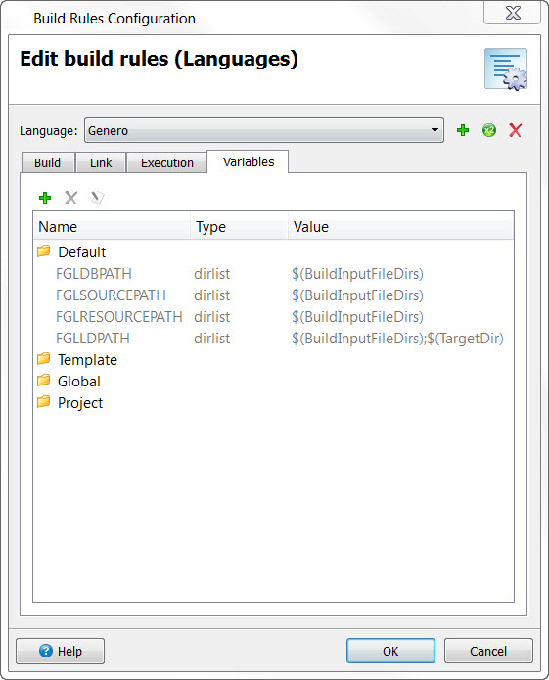This screenshot has width=549, height=680.
Task: Click the Project folder icon
Action: [x=44, y=402]
